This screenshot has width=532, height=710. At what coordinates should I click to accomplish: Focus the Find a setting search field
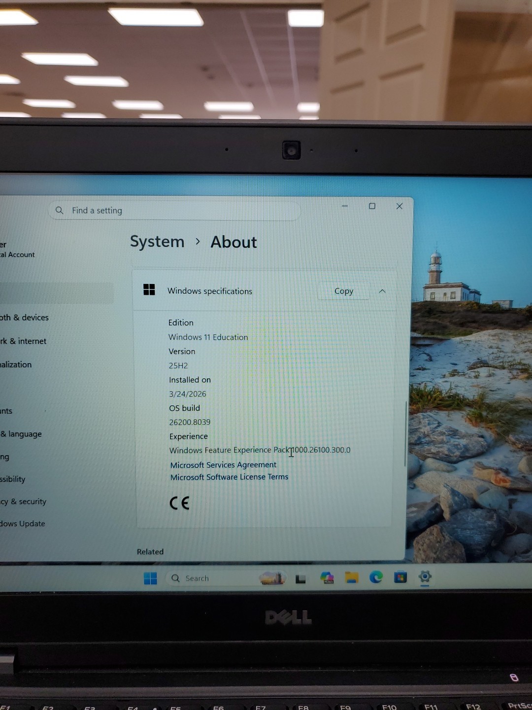174,211
